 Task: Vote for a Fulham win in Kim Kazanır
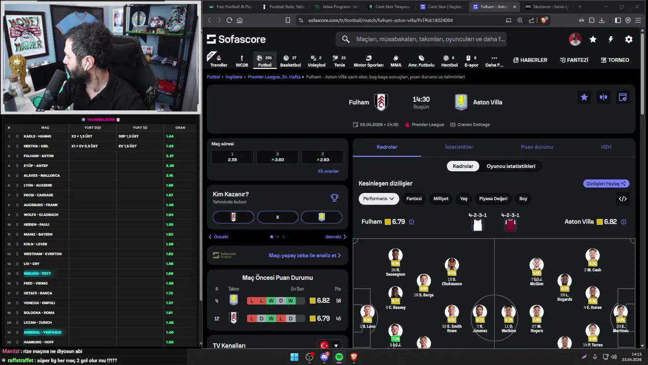233,217
